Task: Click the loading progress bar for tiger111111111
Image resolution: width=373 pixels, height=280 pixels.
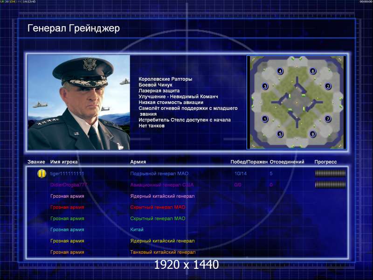Action: pyautogui.click(x=330, y=174)
